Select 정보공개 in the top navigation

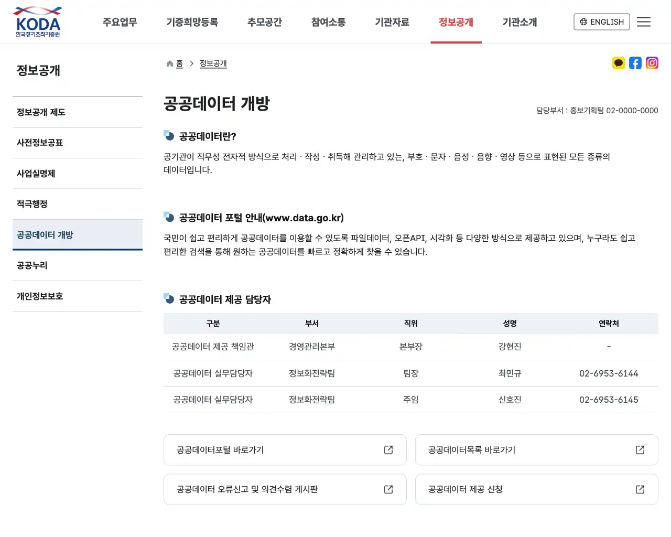tap(456, 22)
